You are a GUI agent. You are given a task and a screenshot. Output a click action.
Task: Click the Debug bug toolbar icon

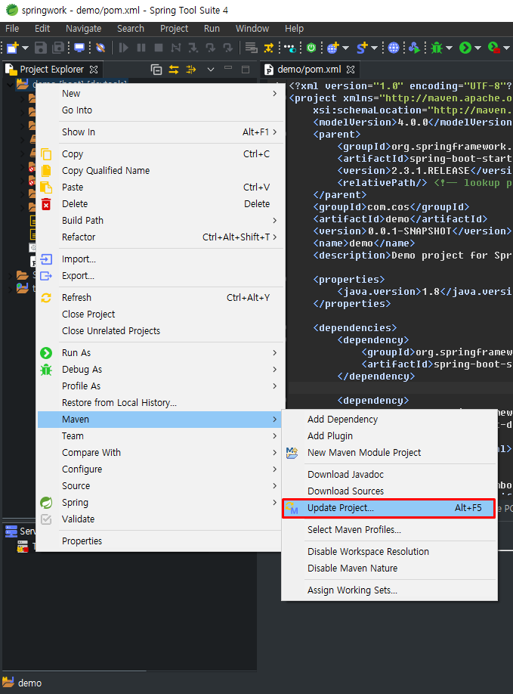click(437, 48)
